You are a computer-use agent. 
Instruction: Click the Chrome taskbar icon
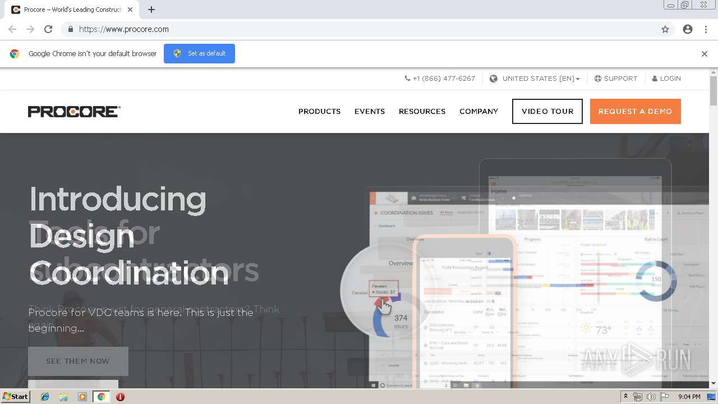[102, 397]
